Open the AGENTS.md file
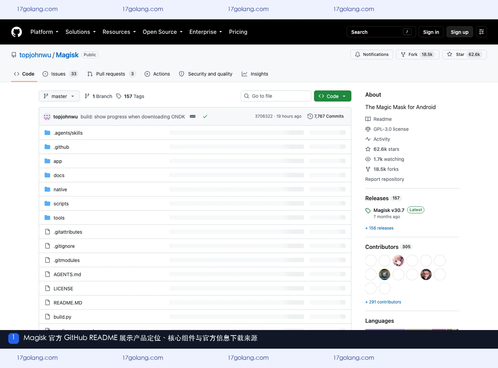 point(67,274)
